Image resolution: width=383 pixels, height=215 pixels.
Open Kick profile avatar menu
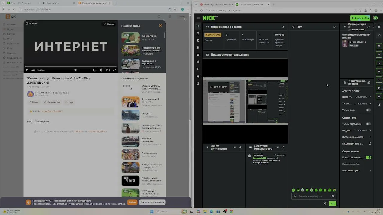[x=376, y=18]
